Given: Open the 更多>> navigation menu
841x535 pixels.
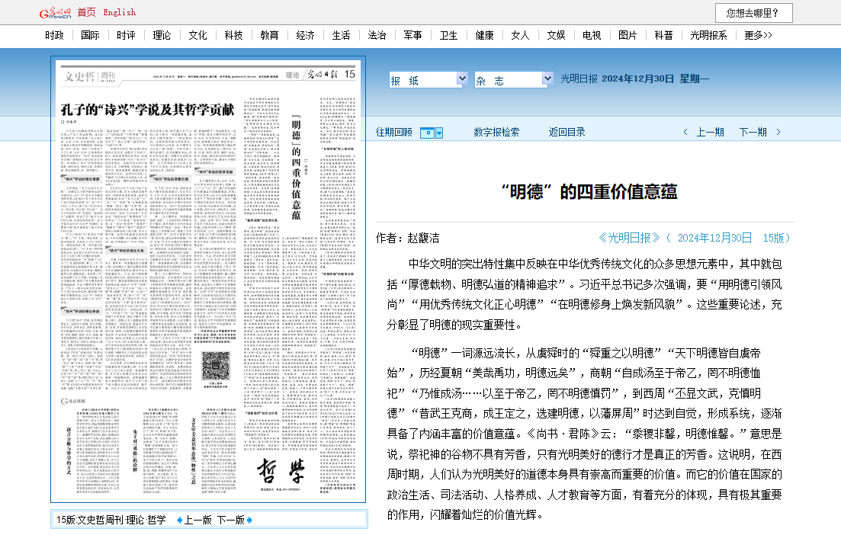Looking at the screenshot, I should [758, 35].
